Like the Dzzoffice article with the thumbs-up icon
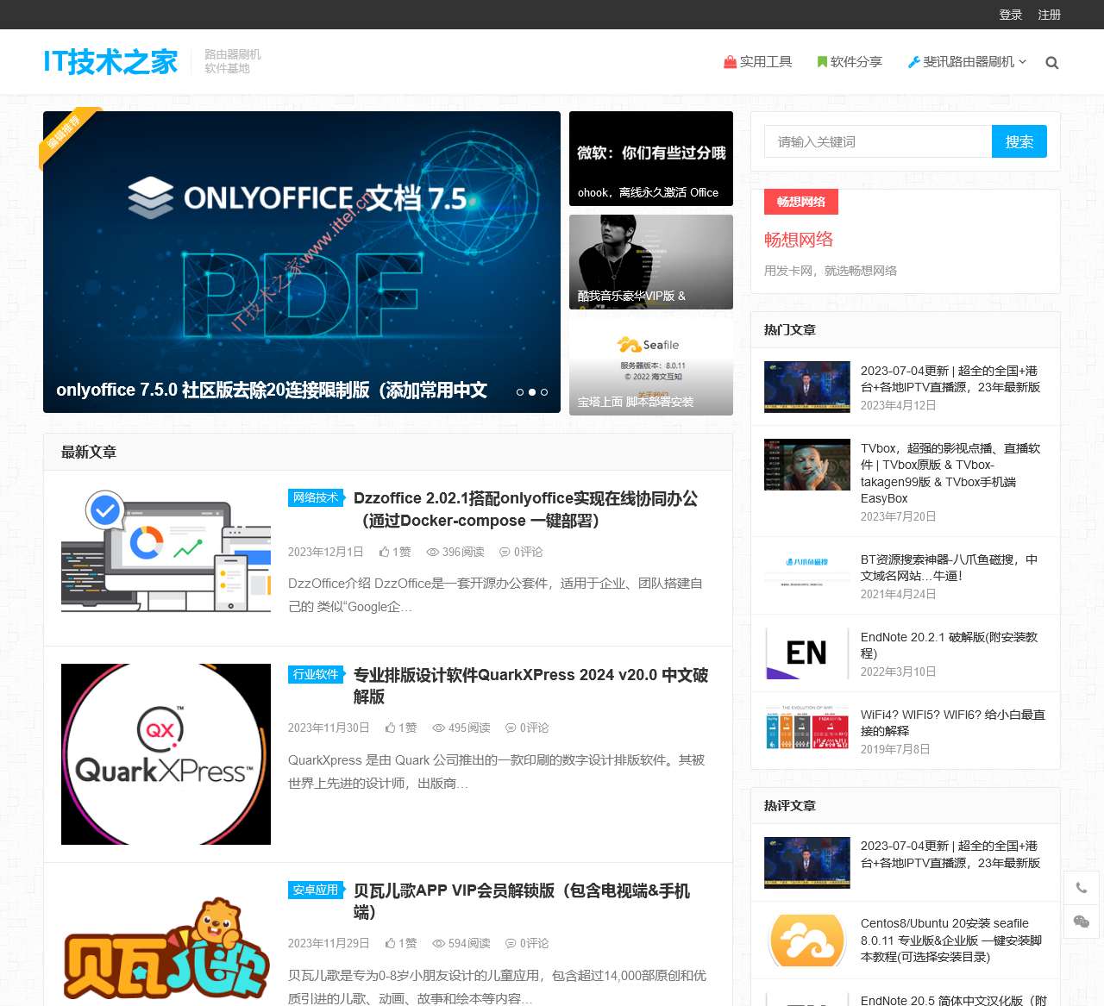The width and height of the screenshot is (1104, 1006). coord(386,551)
